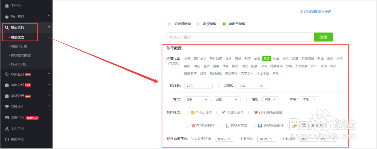The width and height of the screenshot is (377, 149).
Task: Select the 手工手绘 industry tag
Action: pos(263,74)
